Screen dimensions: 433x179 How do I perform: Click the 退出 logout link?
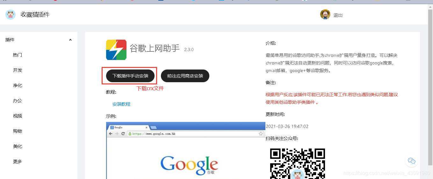[338, 15]
